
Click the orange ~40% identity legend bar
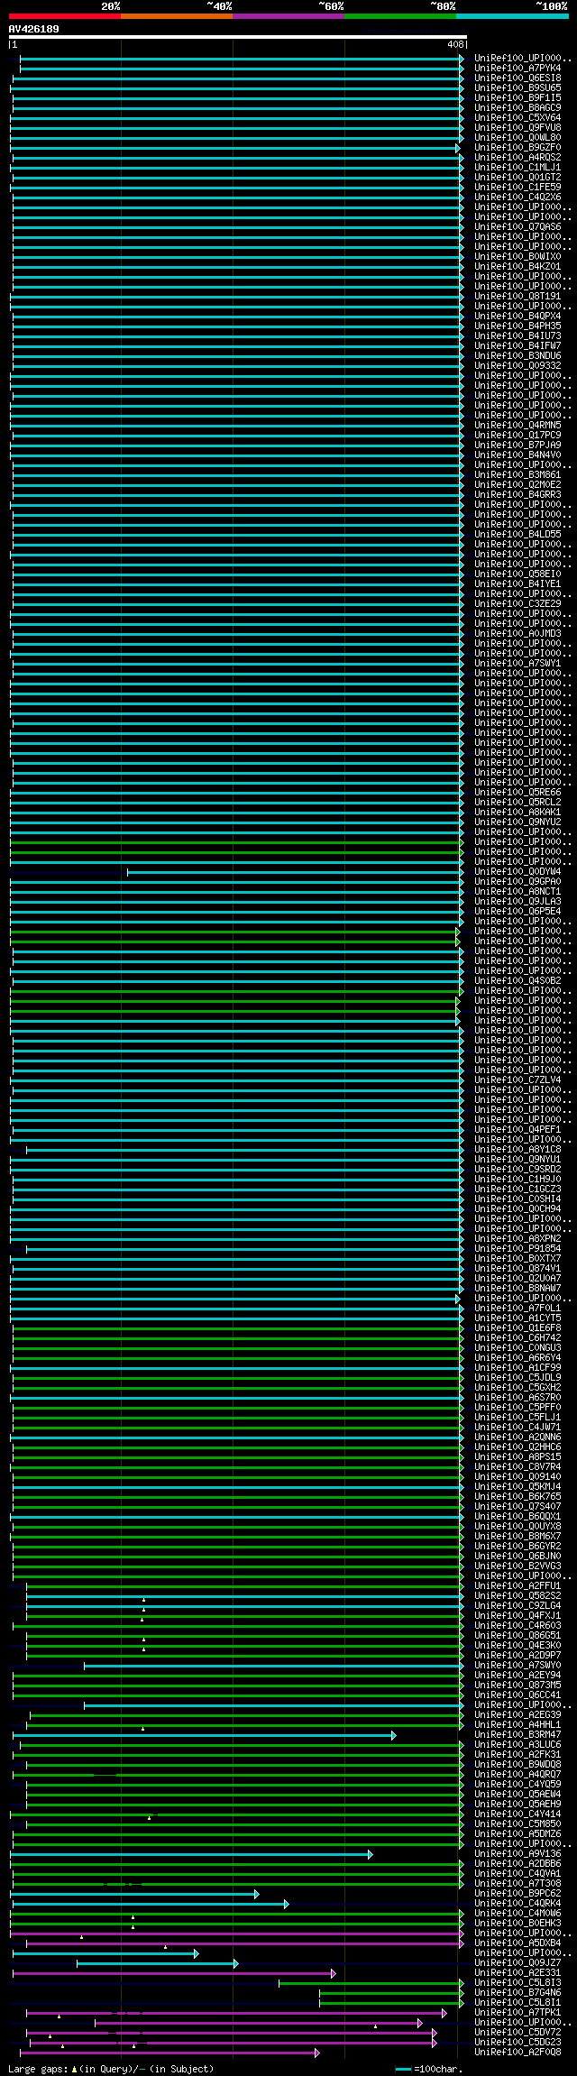[177, 16]
